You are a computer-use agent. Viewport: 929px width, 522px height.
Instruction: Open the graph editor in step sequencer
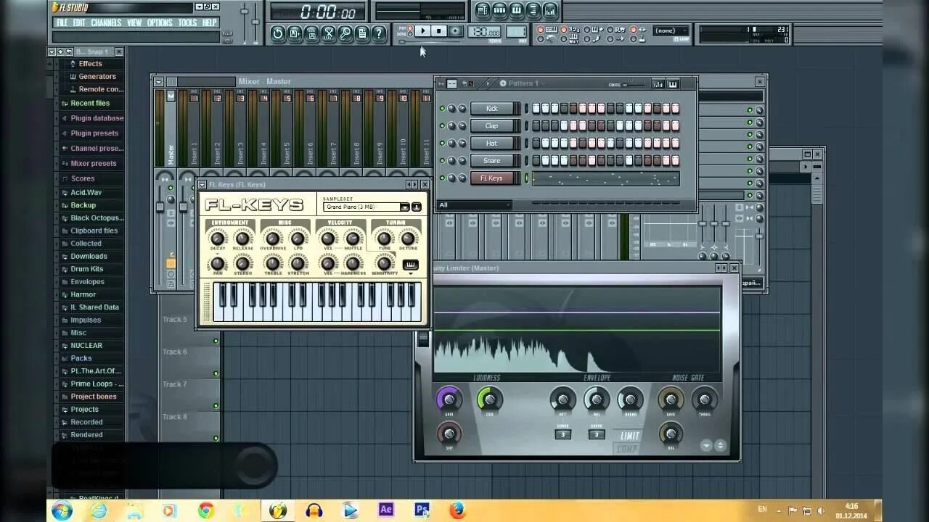pos(658,84)
